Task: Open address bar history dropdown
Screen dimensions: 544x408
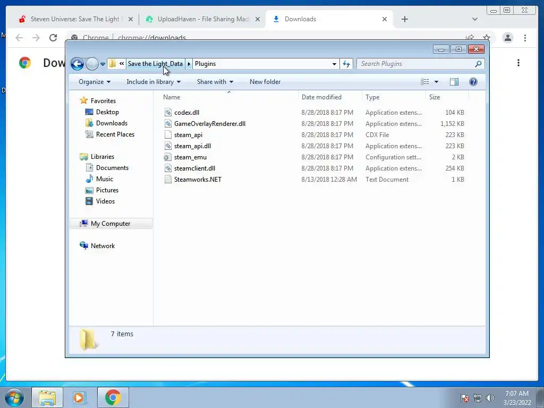Action: pyautogui.click(x=334, y=64)
